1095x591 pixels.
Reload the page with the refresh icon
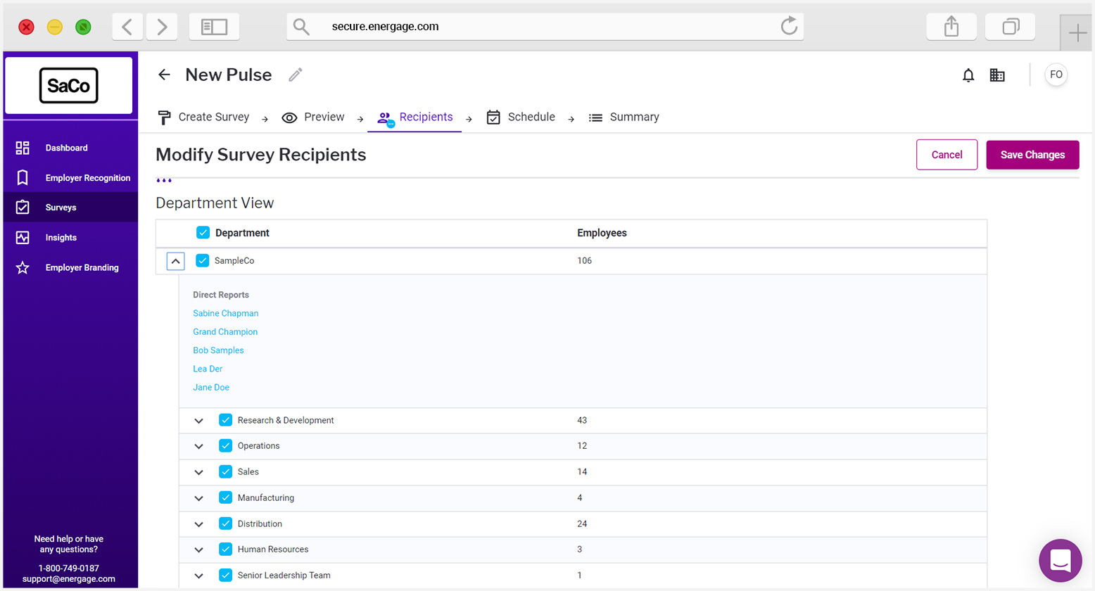click(789, 26)
